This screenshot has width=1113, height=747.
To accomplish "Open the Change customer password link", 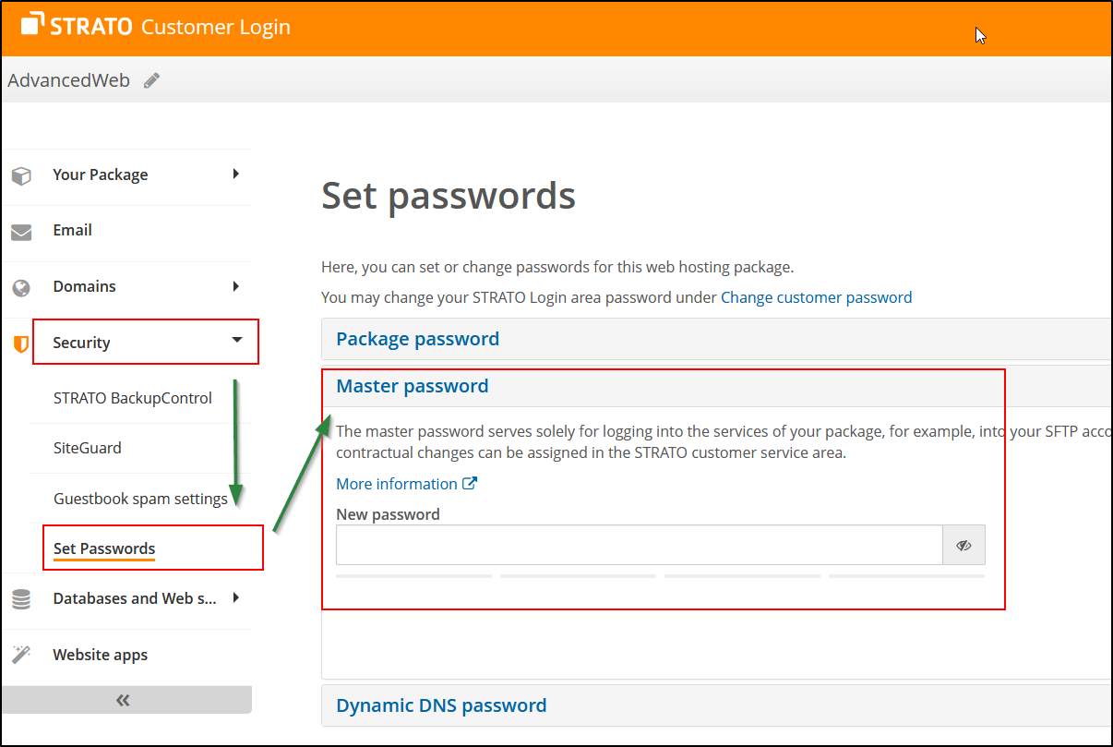I will [x=816, y=297].
